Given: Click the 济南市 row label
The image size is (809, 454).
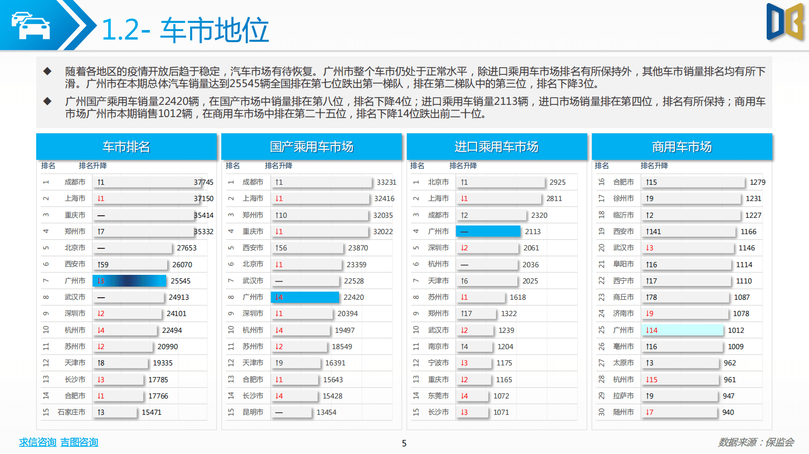Looking at the screenshot, I should click(x=623, y=314).
